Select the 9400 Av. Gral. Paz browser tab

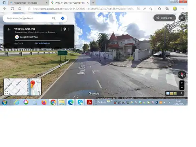coord(69,3)
